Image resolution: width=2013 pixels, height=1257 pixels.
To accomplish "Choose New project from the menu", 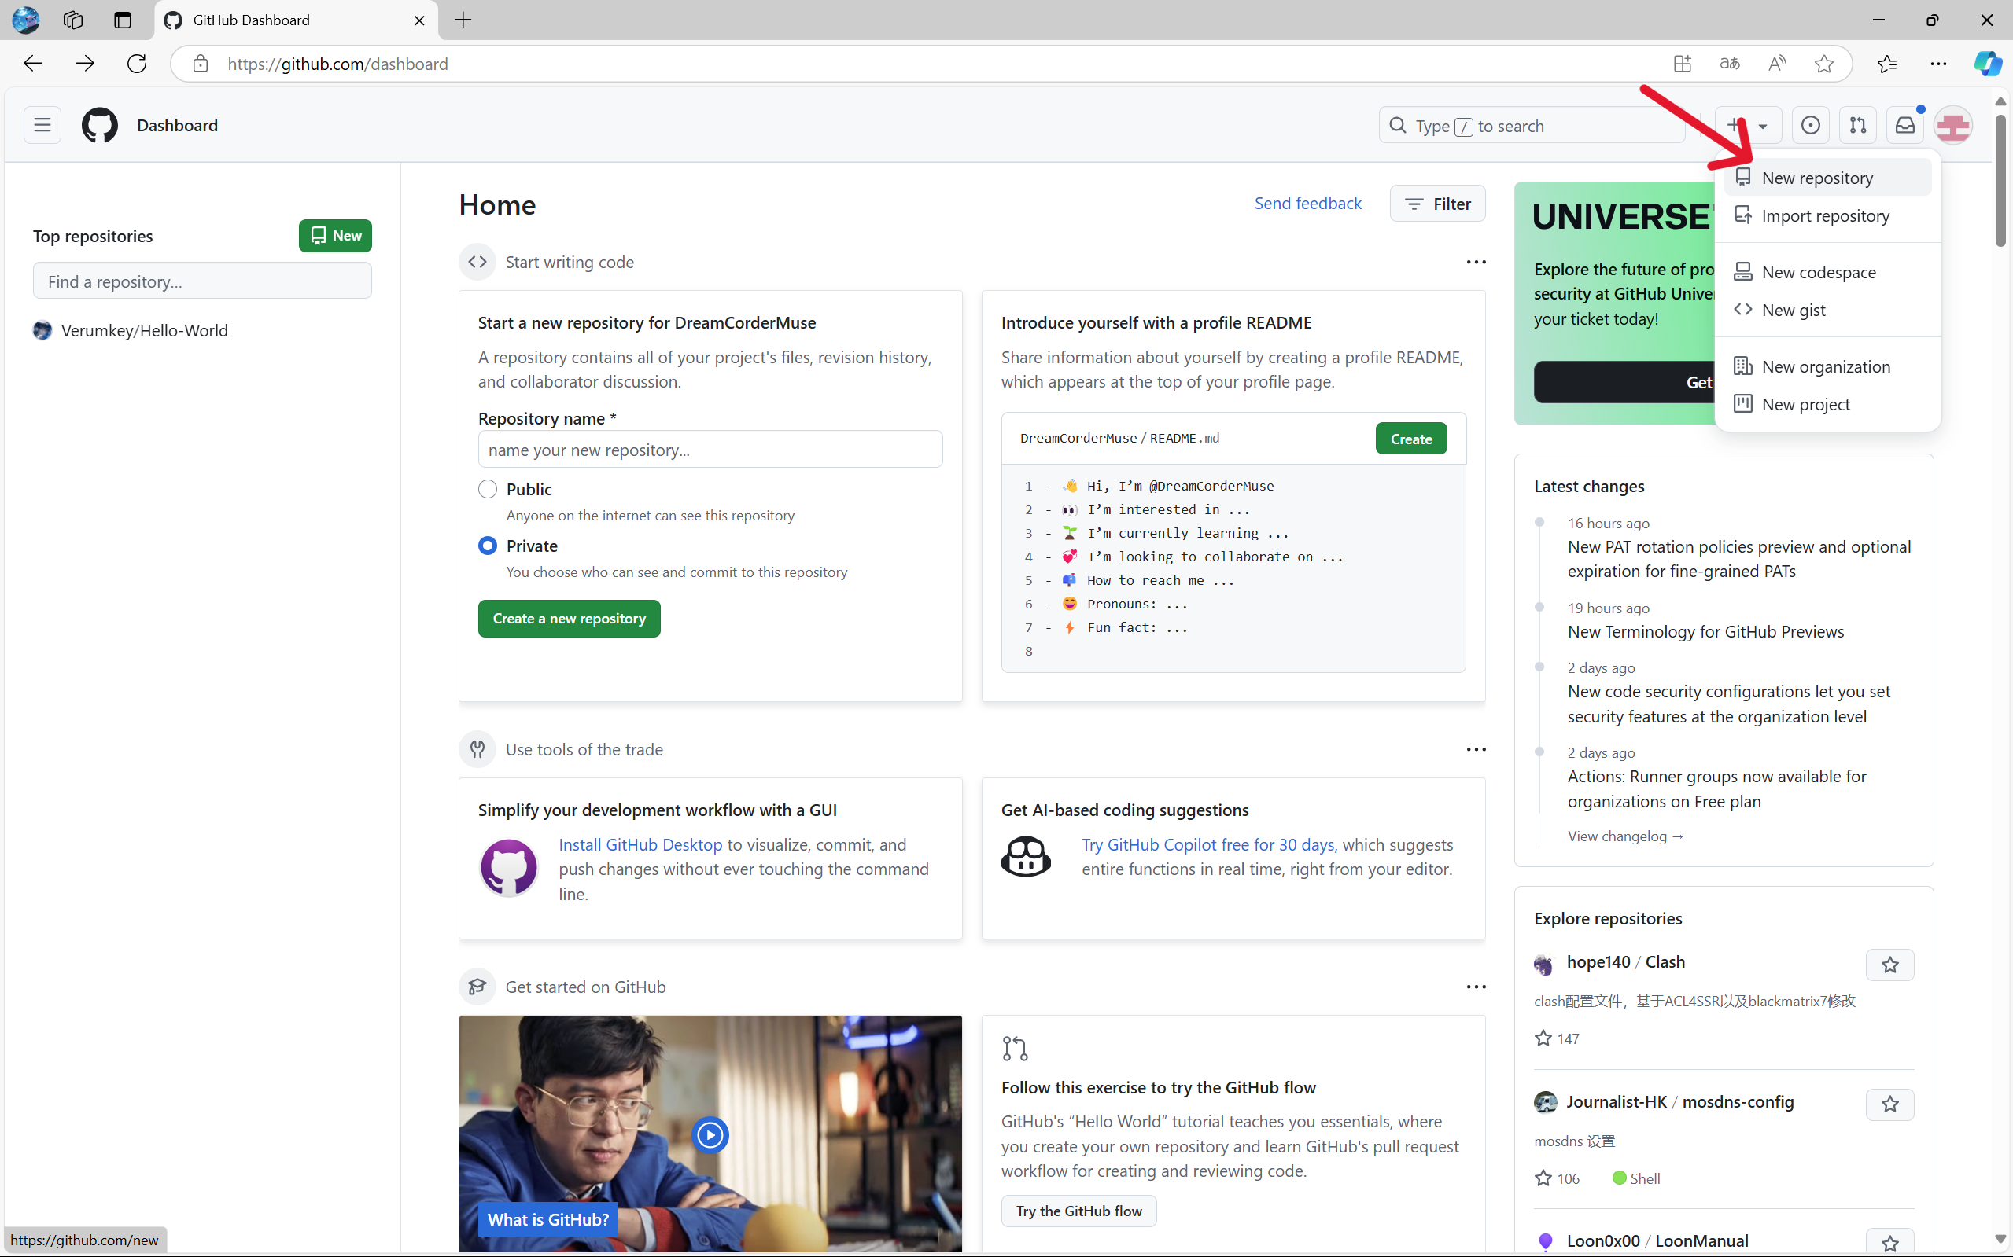I will click(1827, 404).
